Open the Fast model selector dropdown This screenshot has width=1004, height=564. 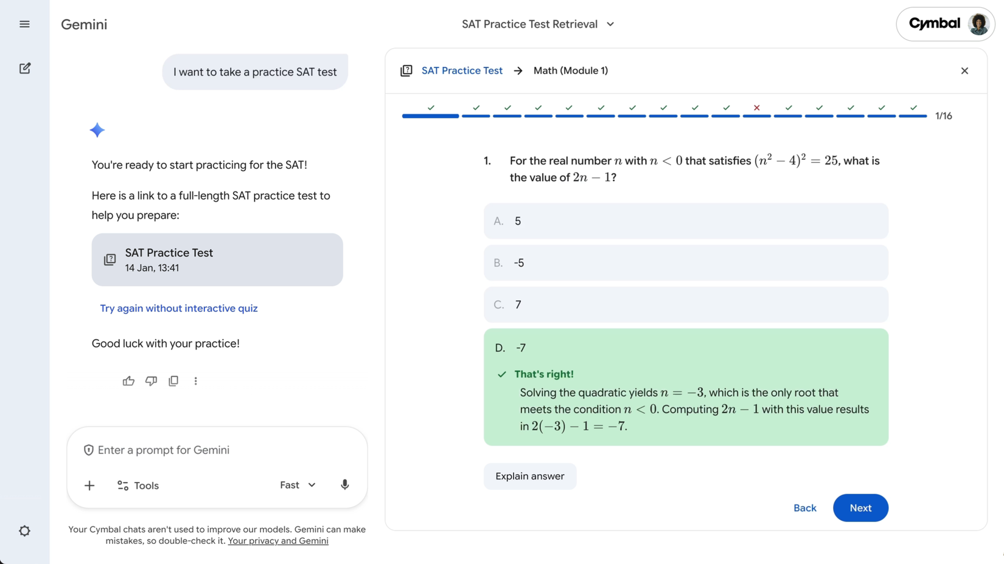pyautogui.click(x=297, y=485)
